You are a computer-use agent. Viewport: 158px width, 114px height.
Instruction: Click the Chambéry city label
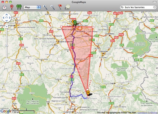click(110, 34)
